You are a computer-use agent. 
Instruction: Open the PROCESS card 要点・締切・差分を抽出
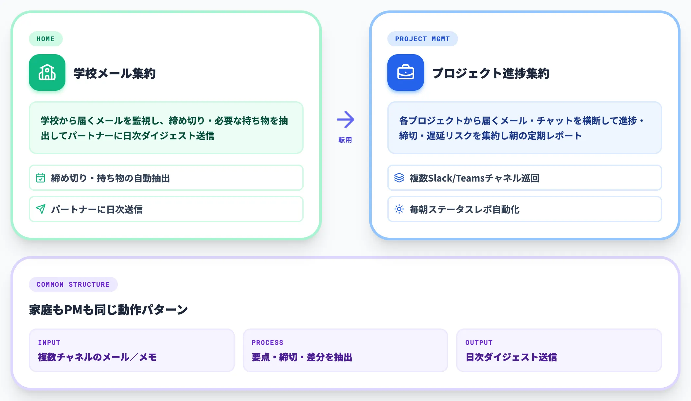pyautogui.click(x=345, y=350)
